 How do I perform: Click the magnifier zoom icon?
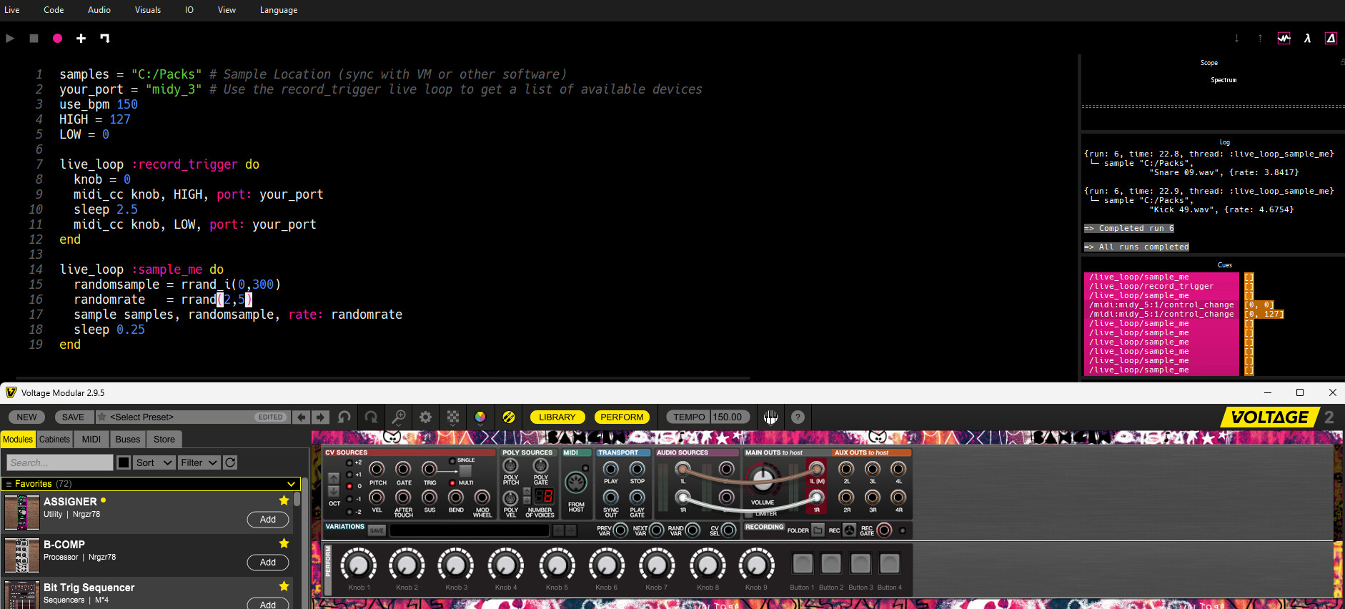(399, 417)
